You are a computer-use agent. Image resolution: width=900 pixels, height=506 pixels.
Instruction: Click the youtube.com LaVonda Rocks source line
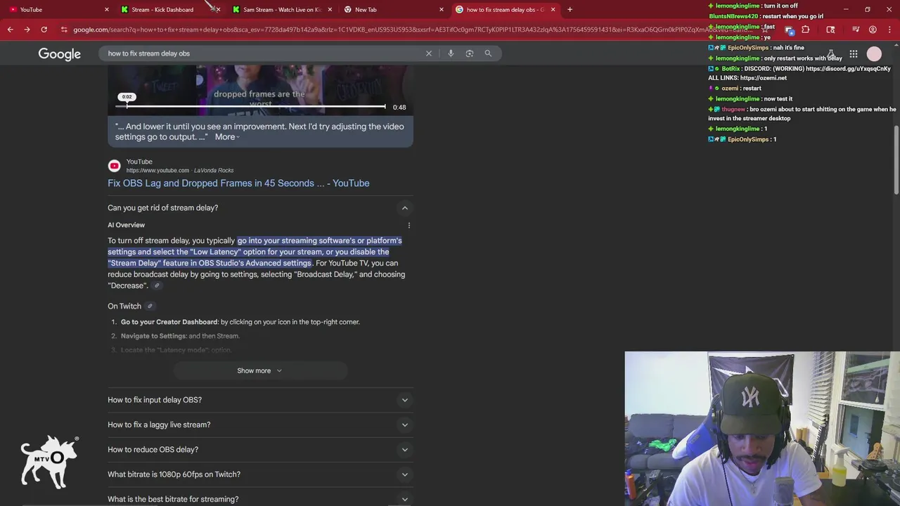(180, 171)
